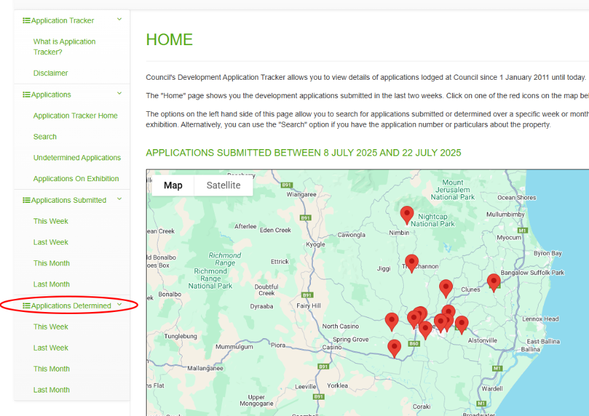This screenshot has width=589, height=416.
Task: Select the red pin at The Channon
Action: coord(412,264)
